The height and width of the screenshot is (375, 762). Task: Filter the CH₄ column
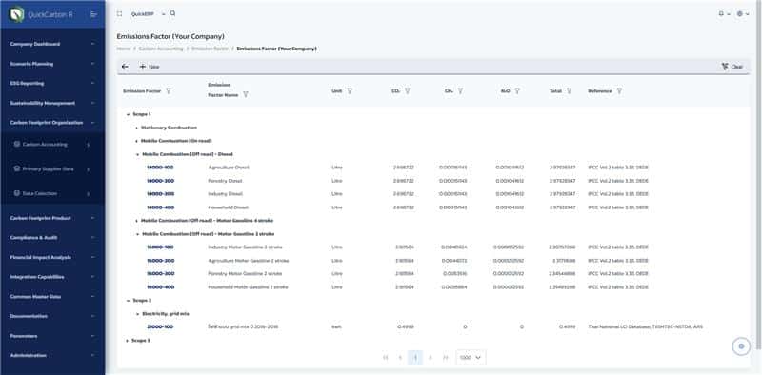click(x=460, y=90)
